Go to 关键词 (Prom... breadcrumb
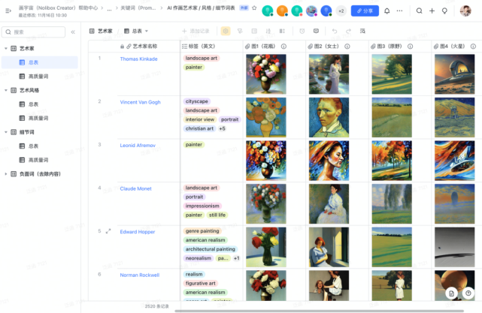 click(138, 8)
